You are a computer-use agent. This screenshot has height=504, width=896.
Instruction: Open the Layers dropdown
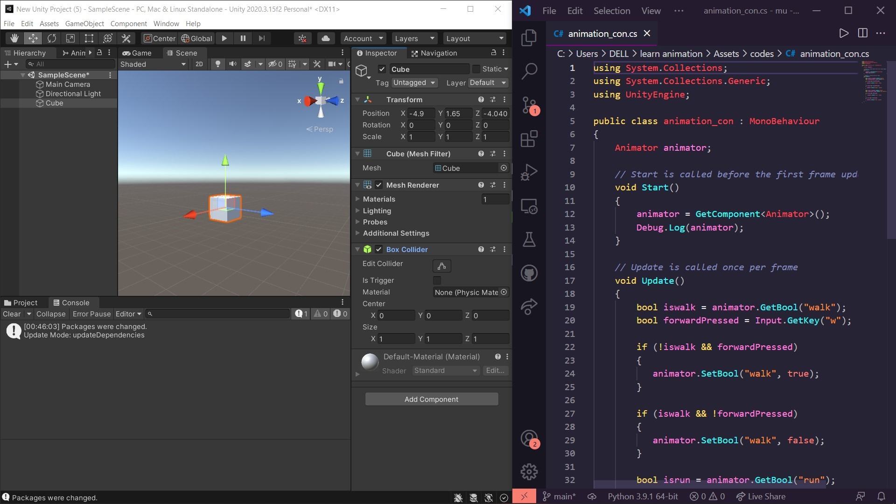(x=414, y=38)
